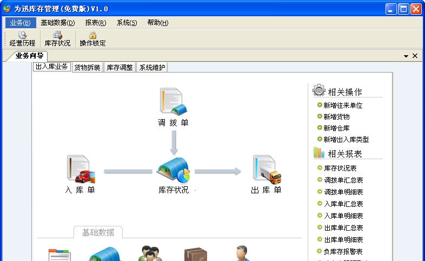Open the 库存状况表 report link
425x261 pixels.
340,168
